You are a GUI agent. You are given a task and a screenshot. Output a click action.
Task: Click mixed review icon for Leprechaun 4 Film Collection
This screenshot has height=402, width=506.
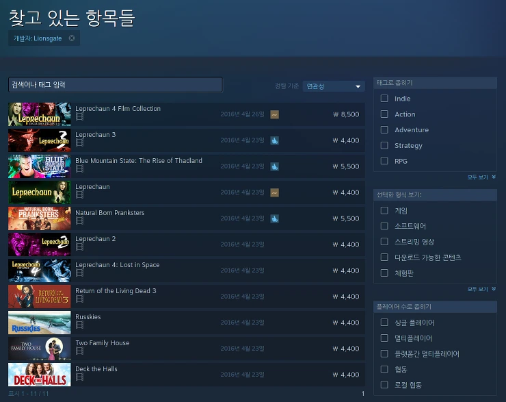(x=275, y=114)
